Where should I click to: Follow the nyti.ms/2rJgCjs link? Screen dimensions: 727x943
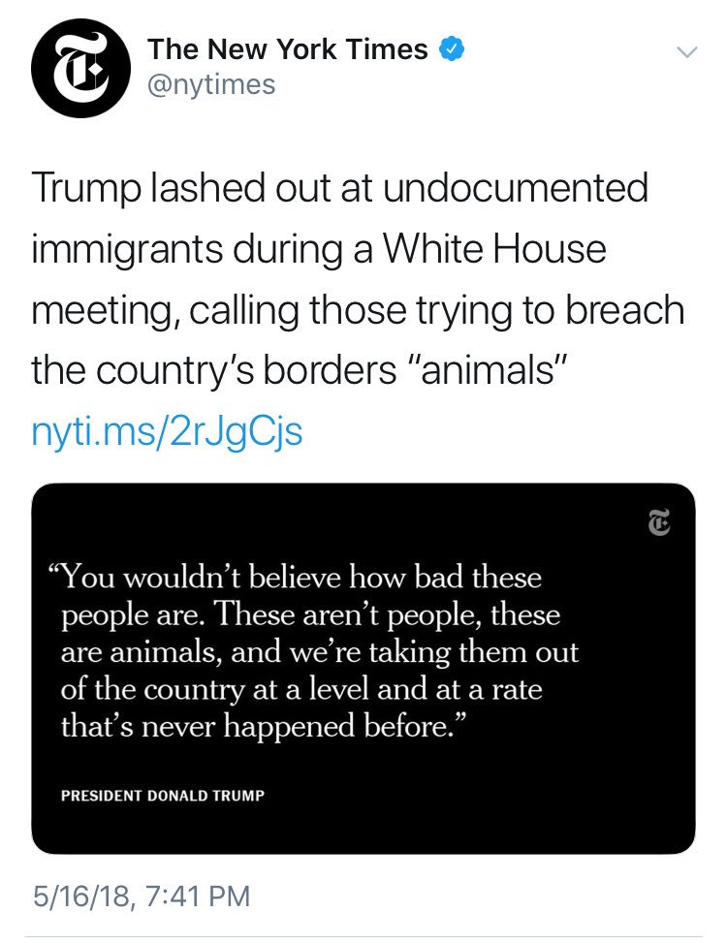click(x=167, y=432)
